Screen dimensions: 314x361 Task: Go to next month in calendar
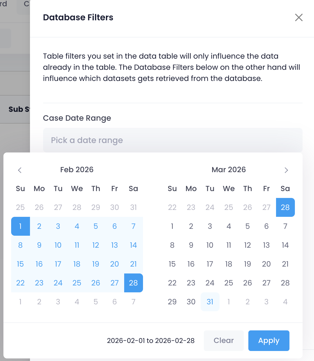point(286,170)
